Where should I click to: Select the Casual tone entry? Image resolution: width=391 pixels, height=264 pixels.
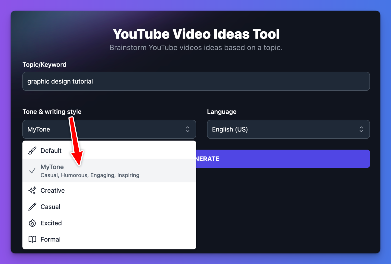[x=50, y=207]
